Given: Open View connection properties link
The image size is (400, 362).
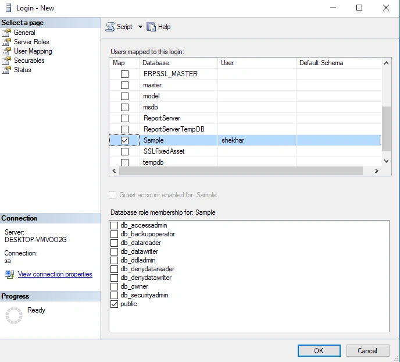Looking at the screenshot, I should [55, 274].
